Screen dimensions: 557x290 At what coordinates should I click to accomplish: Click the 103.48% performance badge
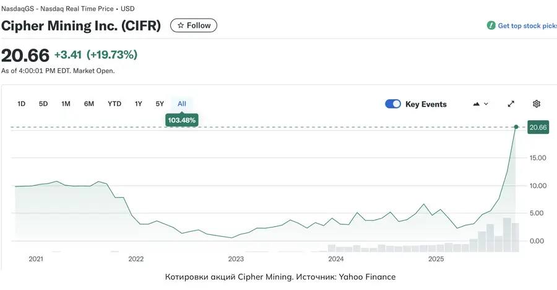182,120
